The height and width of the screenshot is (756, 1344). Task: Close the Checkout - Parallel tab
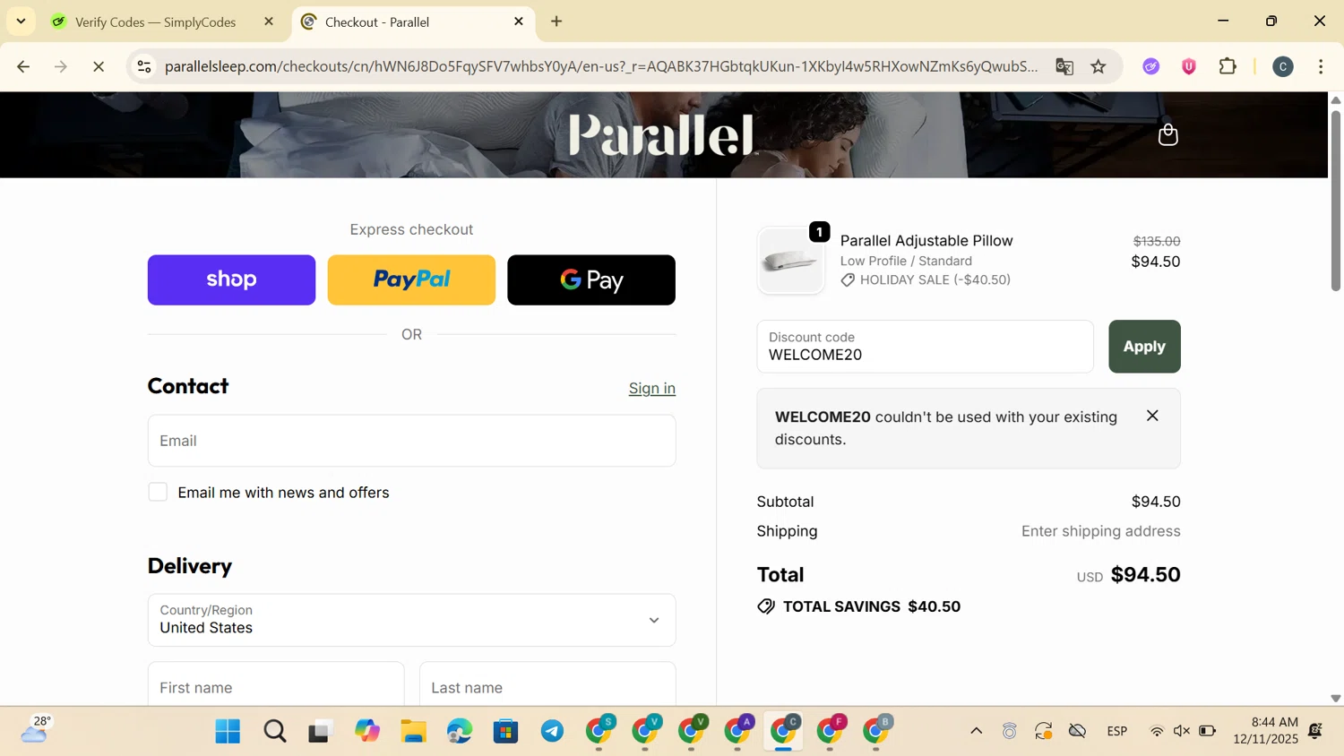[519, 21]
